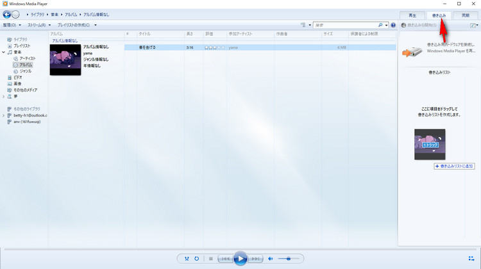This screenshot has width=481, height=269.
Task: Expand the view options dropdown arrow
Action: coord(310,25)
